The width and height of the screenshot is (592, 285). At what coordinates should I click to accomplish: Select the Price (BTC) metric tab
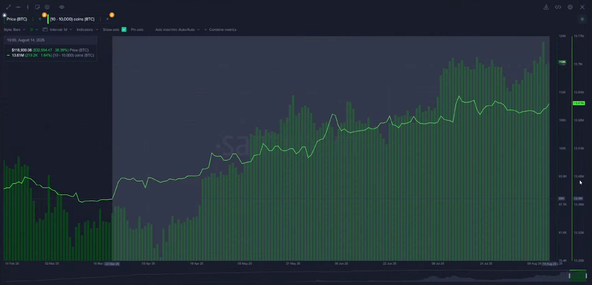coord(17,19)
